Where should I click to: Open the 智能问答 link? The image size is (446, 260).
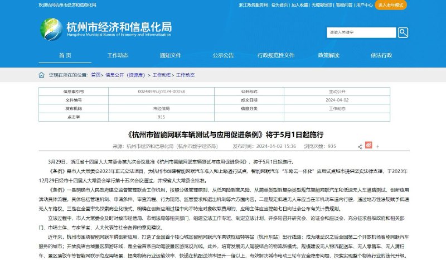click(344, 5)
